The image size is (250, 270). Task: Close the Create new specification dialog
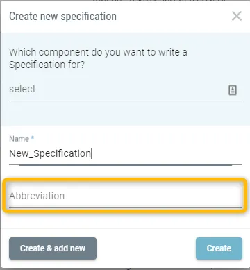point(237,16)
